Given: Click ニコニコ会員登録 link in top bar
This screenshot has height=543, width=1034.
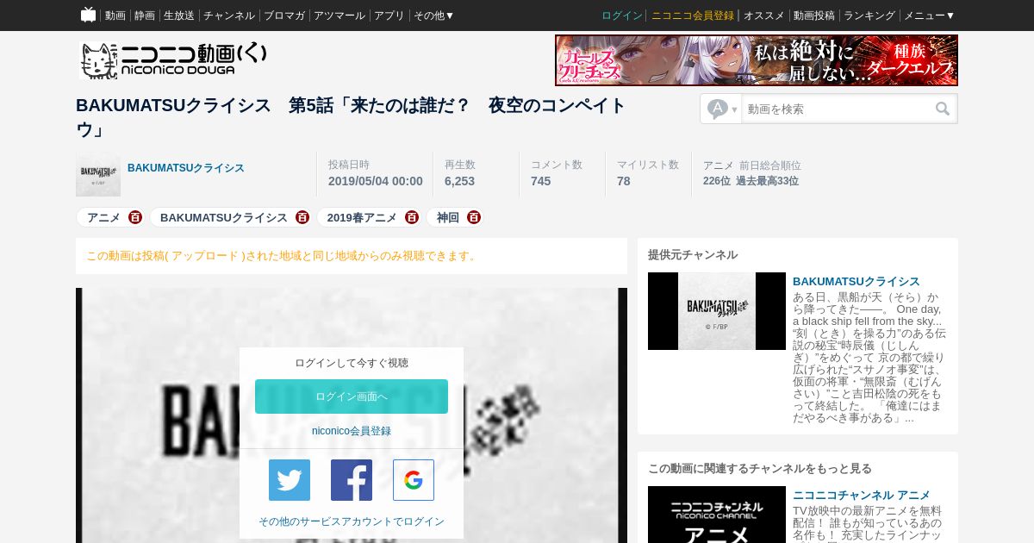Looking at the screenshot, I should 693,16.
